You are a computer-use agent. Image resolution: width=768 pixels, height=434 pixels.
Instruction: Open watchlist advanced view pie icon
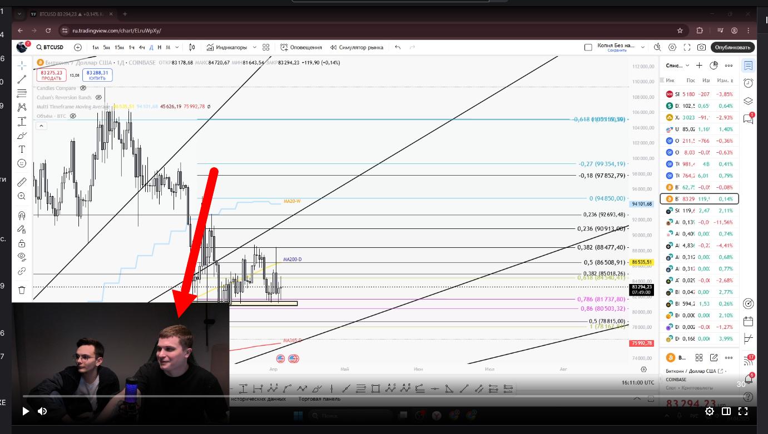(x=714, y=66)
